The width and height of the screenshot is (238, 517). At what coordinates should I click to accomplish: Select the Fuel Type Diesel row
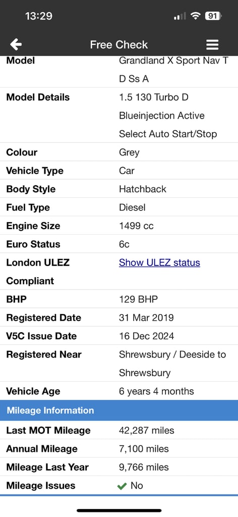tap(119, 208)
